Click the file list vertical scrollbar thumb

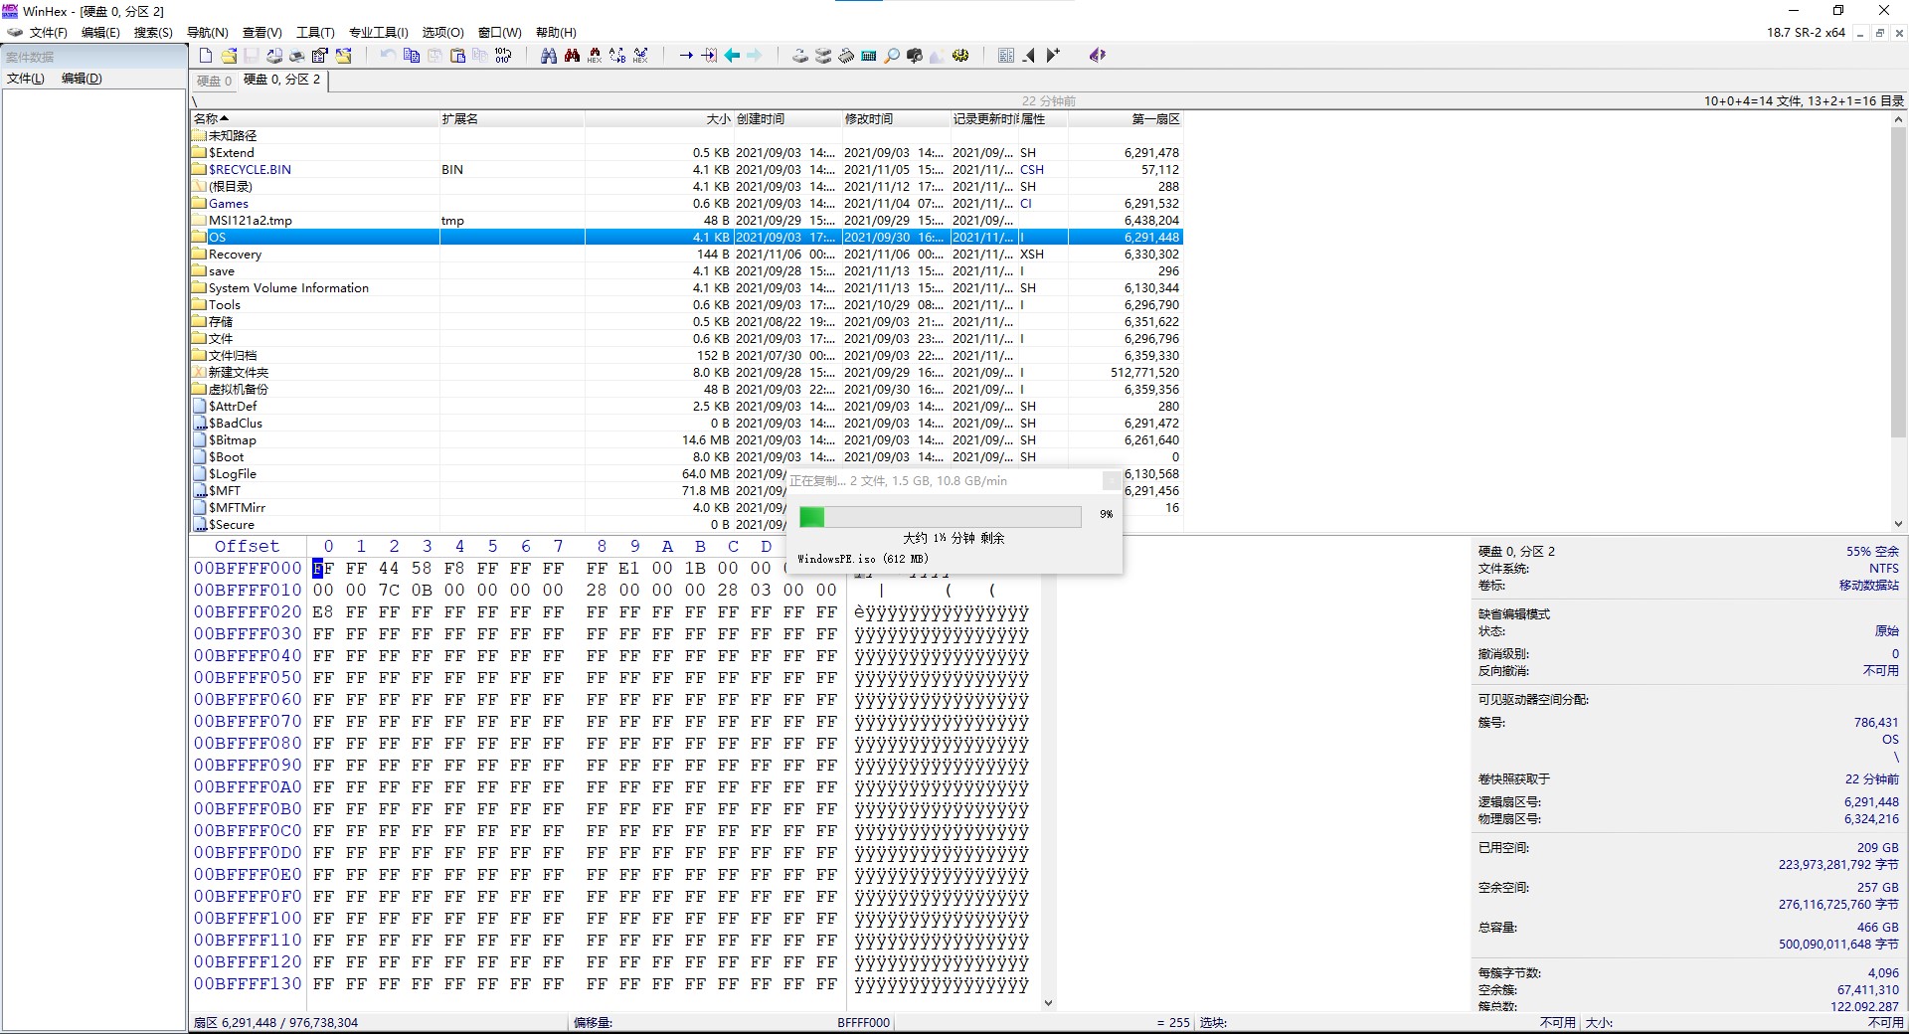pos(1899,283)
